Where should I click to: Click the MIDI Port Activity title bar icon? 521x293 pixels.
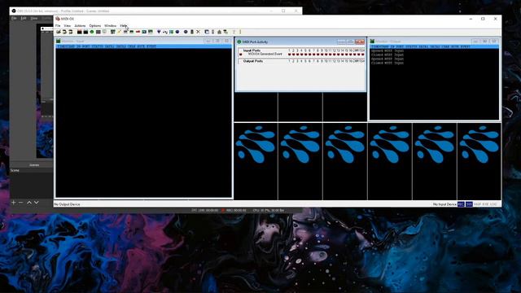pyautogui.click(x=239, y=42)
